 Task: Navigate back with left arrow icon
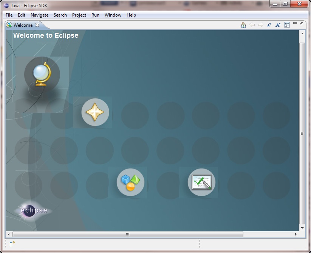252,25
